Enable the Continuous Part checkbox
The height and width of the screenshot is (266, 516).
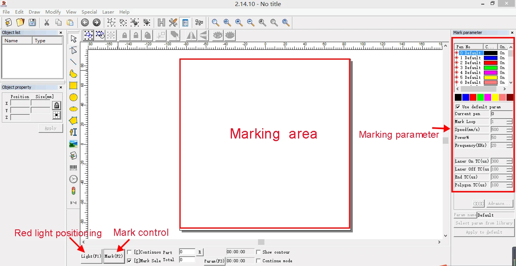[130, 252]
